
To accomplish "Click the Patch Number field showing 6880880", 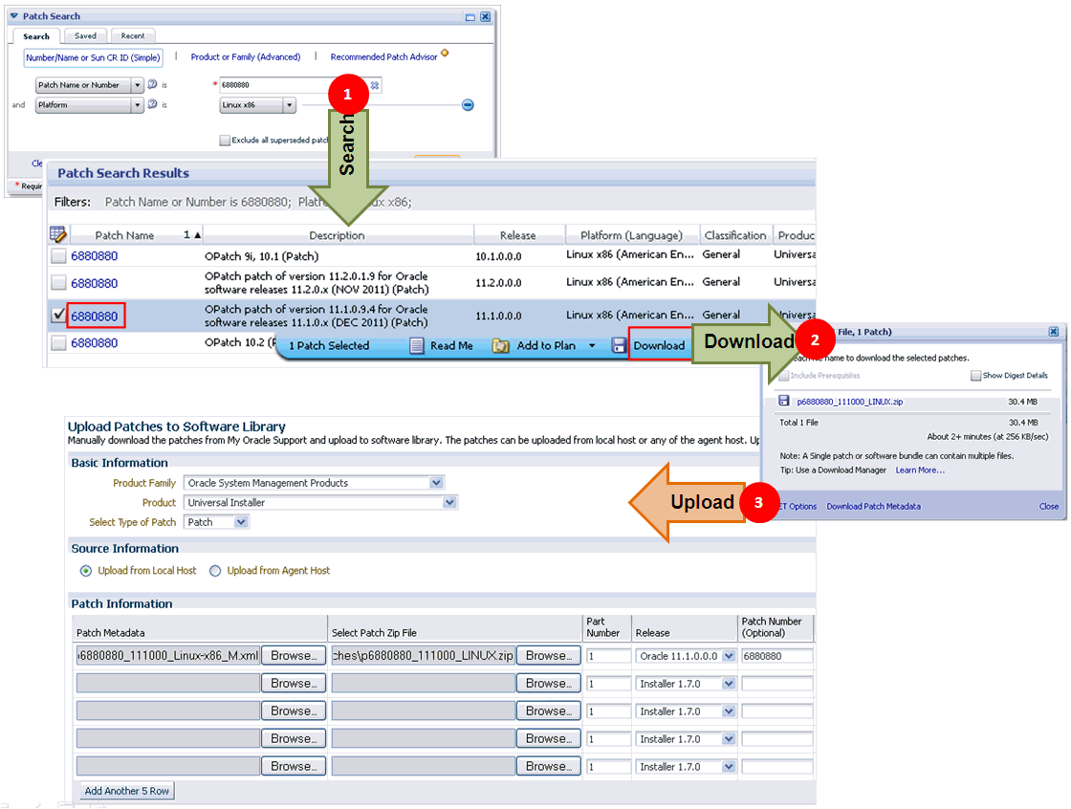I will click(x=776, y=656).
